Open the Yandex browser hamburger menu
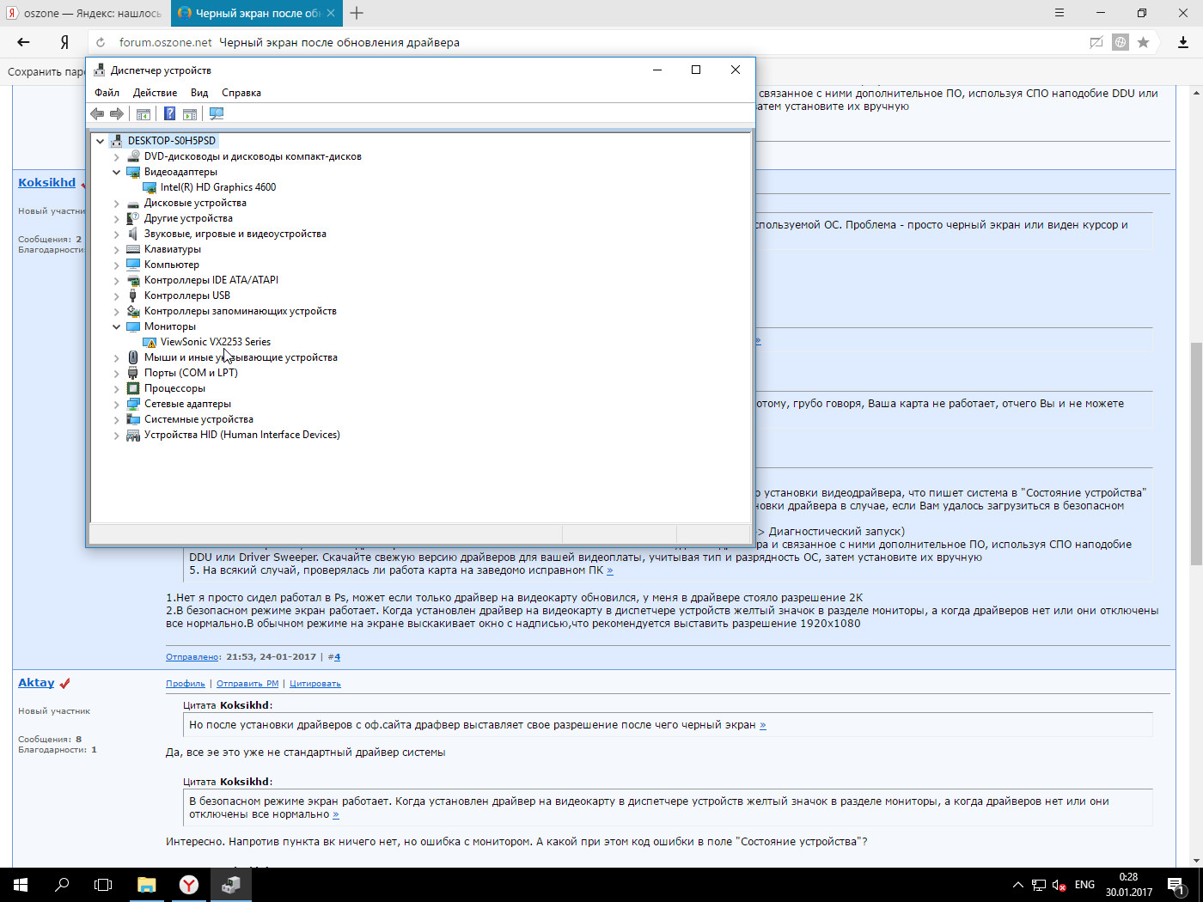1203x902 pixels. 1059,13
